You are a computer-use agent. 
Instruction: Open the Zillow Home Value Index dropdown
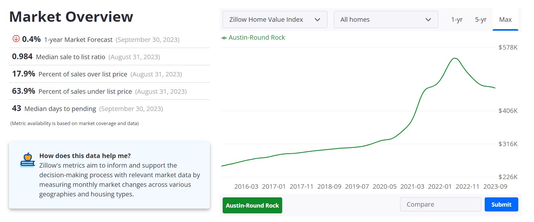[275, 20]
